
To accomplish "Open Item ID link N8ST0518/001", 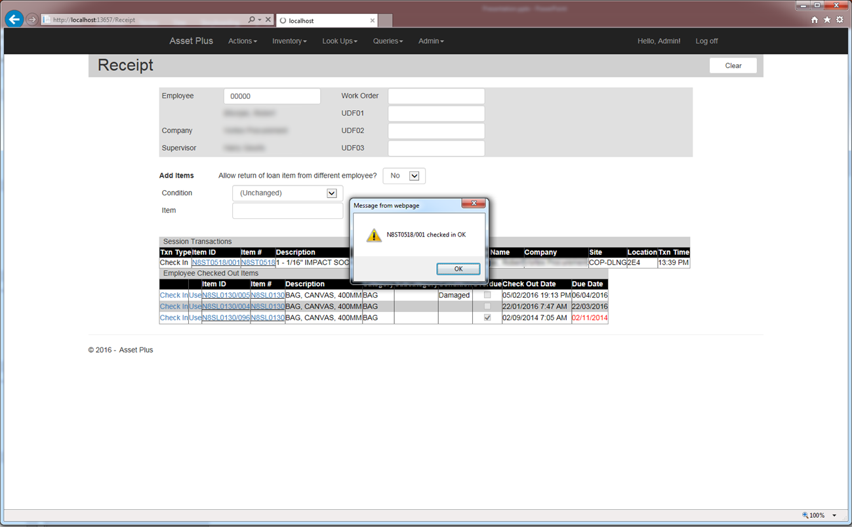I will pos(216,262).
